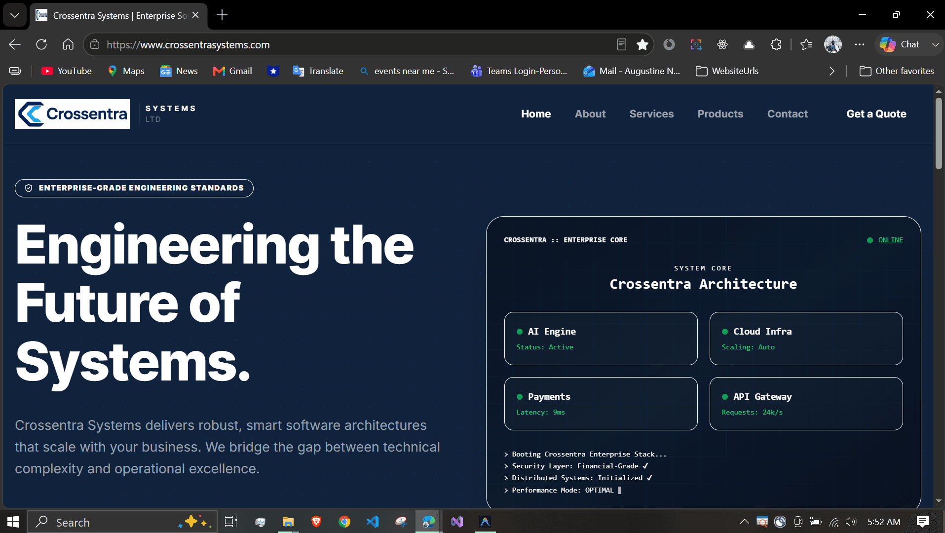This screenshot has width=945, height=533.
Task: Open the Teams Login bookmark
Action: tap(519, 71)
